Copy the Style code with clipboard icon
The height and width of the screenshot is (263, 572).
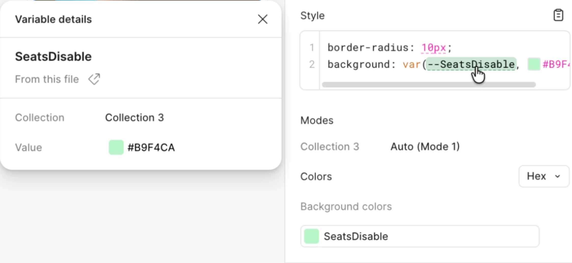558,15
